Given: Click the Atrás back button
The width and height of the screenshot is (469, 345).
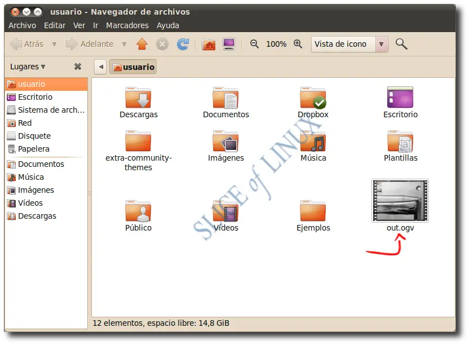Looking at the screenshot, I should click(x=27, y=45).
